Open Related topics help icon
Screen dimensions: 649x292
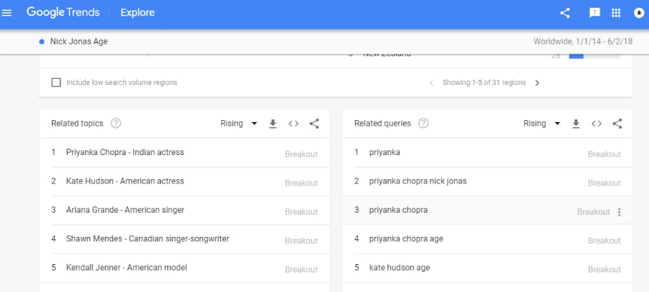click(116, 123)
